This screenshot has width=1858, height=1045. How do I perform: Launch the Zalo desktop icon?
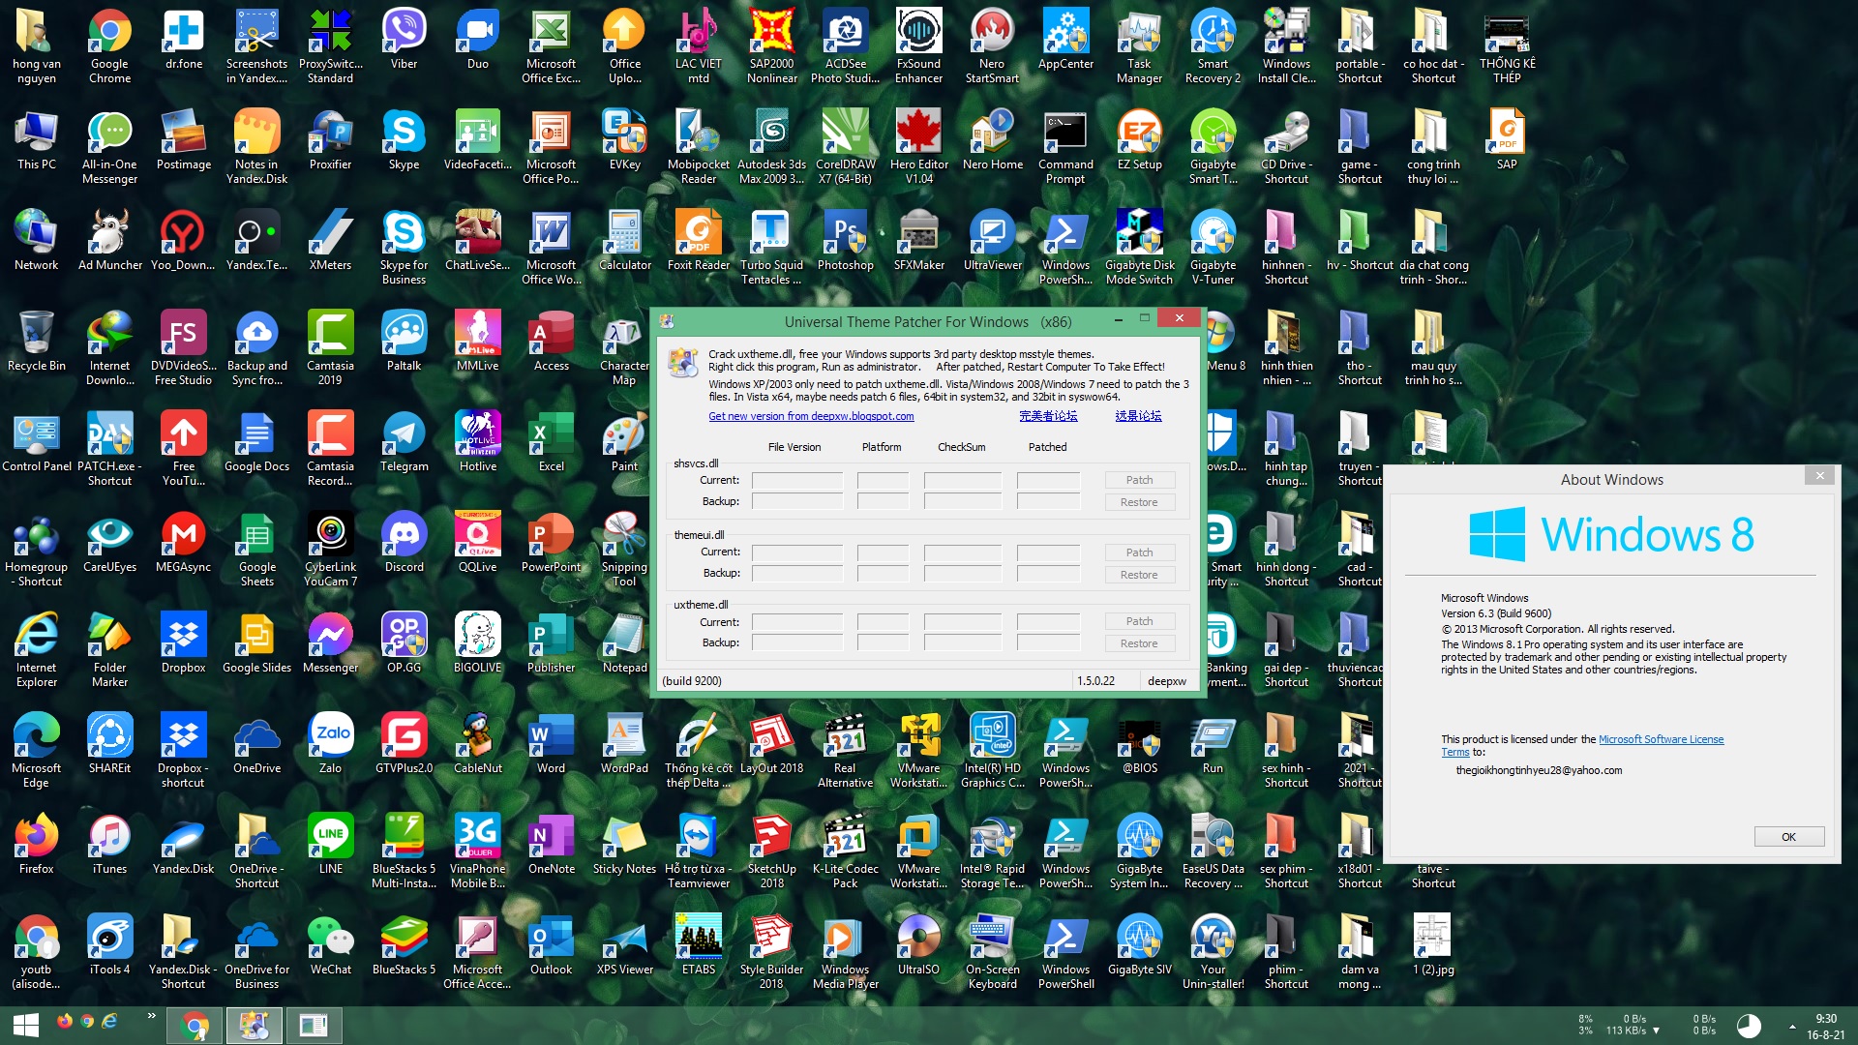click(330, 743)
